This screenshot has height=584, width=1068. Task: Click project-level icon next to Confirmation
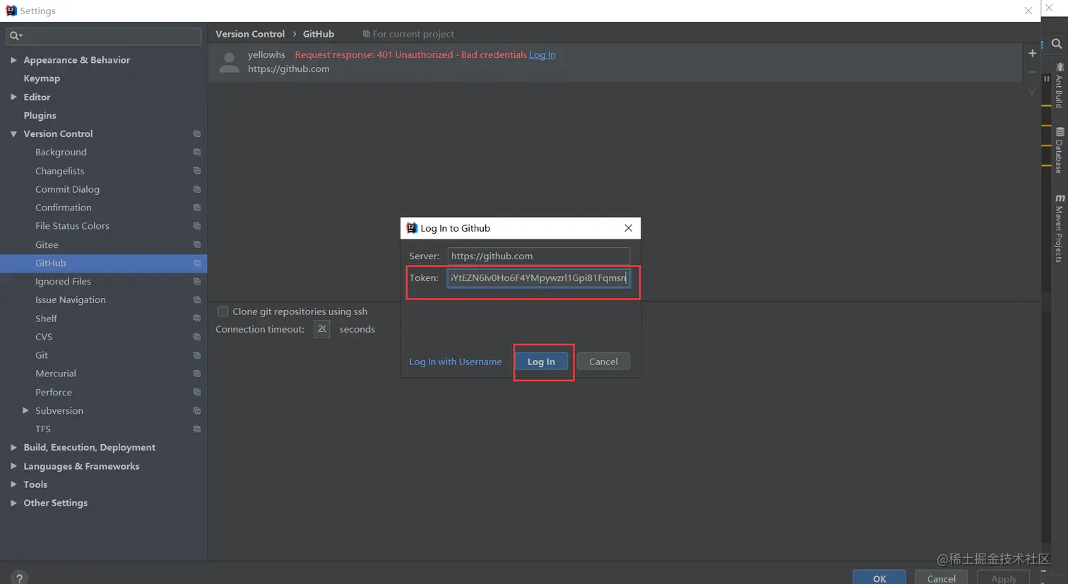coord(197,208)
